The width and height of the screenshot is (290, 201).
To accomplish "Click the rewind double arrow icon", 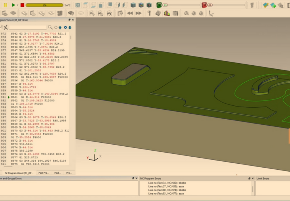I will 130,13.
